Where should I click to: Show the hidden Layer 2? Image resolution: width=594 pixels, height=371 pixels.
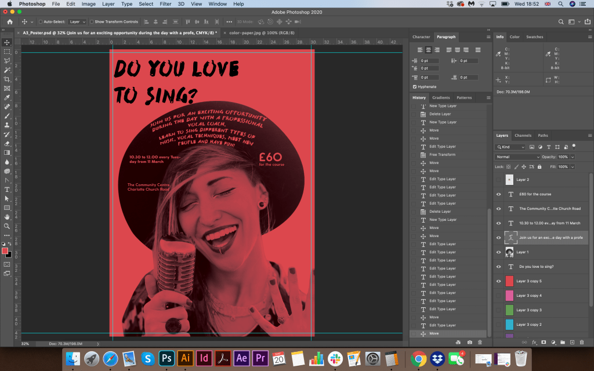(x=498, y=180)
